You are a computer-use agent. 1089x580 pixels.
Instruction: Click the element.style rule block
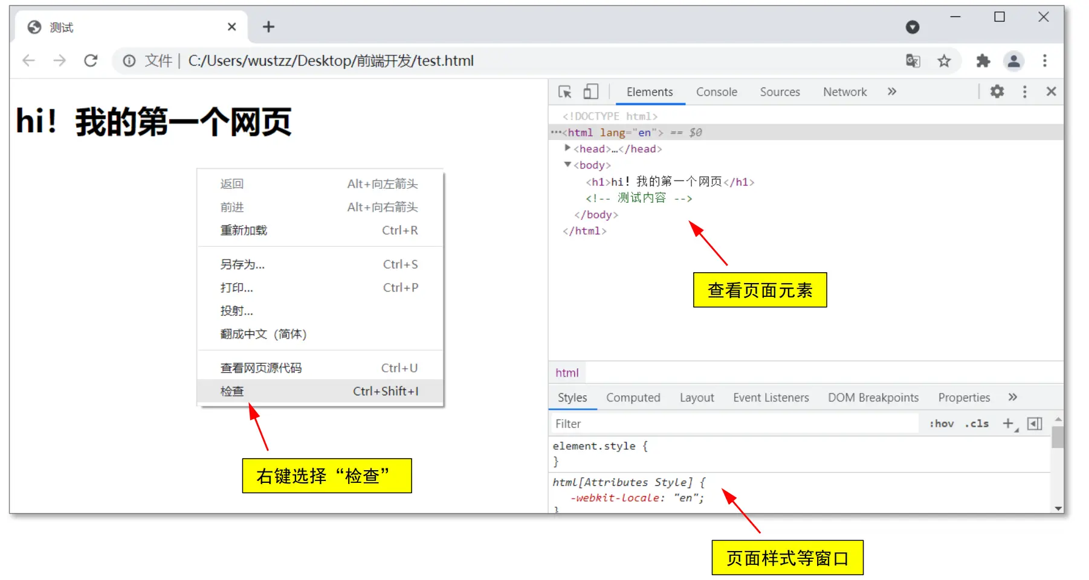tap(799, 454)
